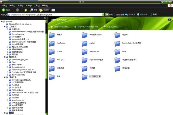
Task: Collapse the 系统工具 tree node
Action: [4, 77]
